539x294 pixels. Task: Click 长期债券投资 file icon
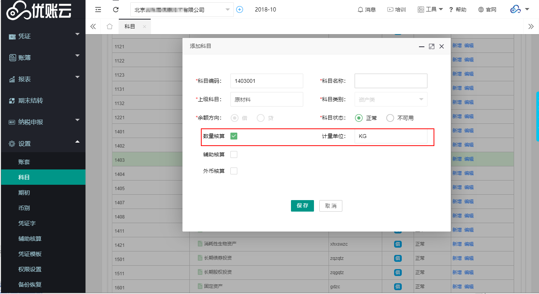coord(200,258)
